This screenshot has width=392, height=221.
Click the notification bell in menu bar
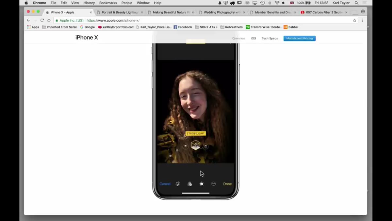(220, 3)
